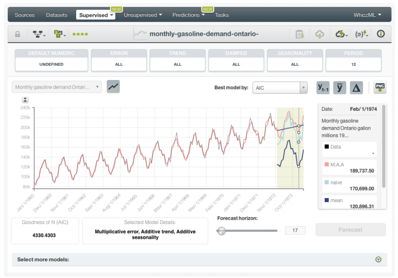The height and width of the screenshot is (278, 398).
Task: Toggle the naive y(t-1) model
Action: [x=323, y=88]
